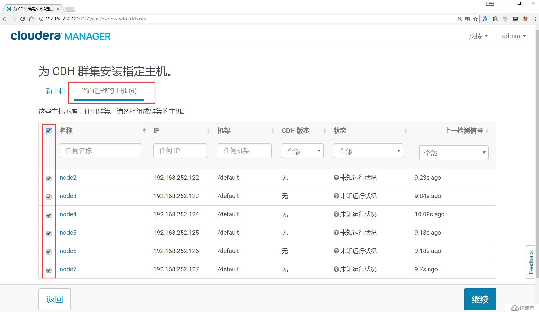Click the status help icon for node5

pyautogui.click(x=336, y=233)
